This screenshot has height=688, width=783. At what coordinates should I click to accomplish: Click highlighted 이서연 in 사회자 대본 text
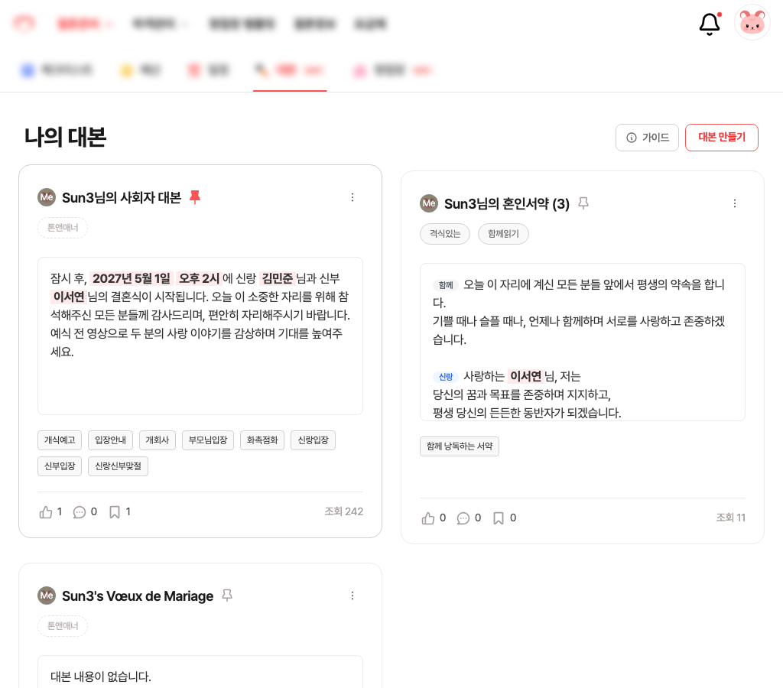68,297
